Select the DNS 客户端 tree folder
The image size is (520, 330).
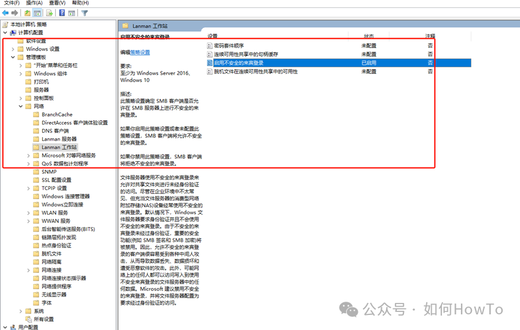click(x=55, y=131)
